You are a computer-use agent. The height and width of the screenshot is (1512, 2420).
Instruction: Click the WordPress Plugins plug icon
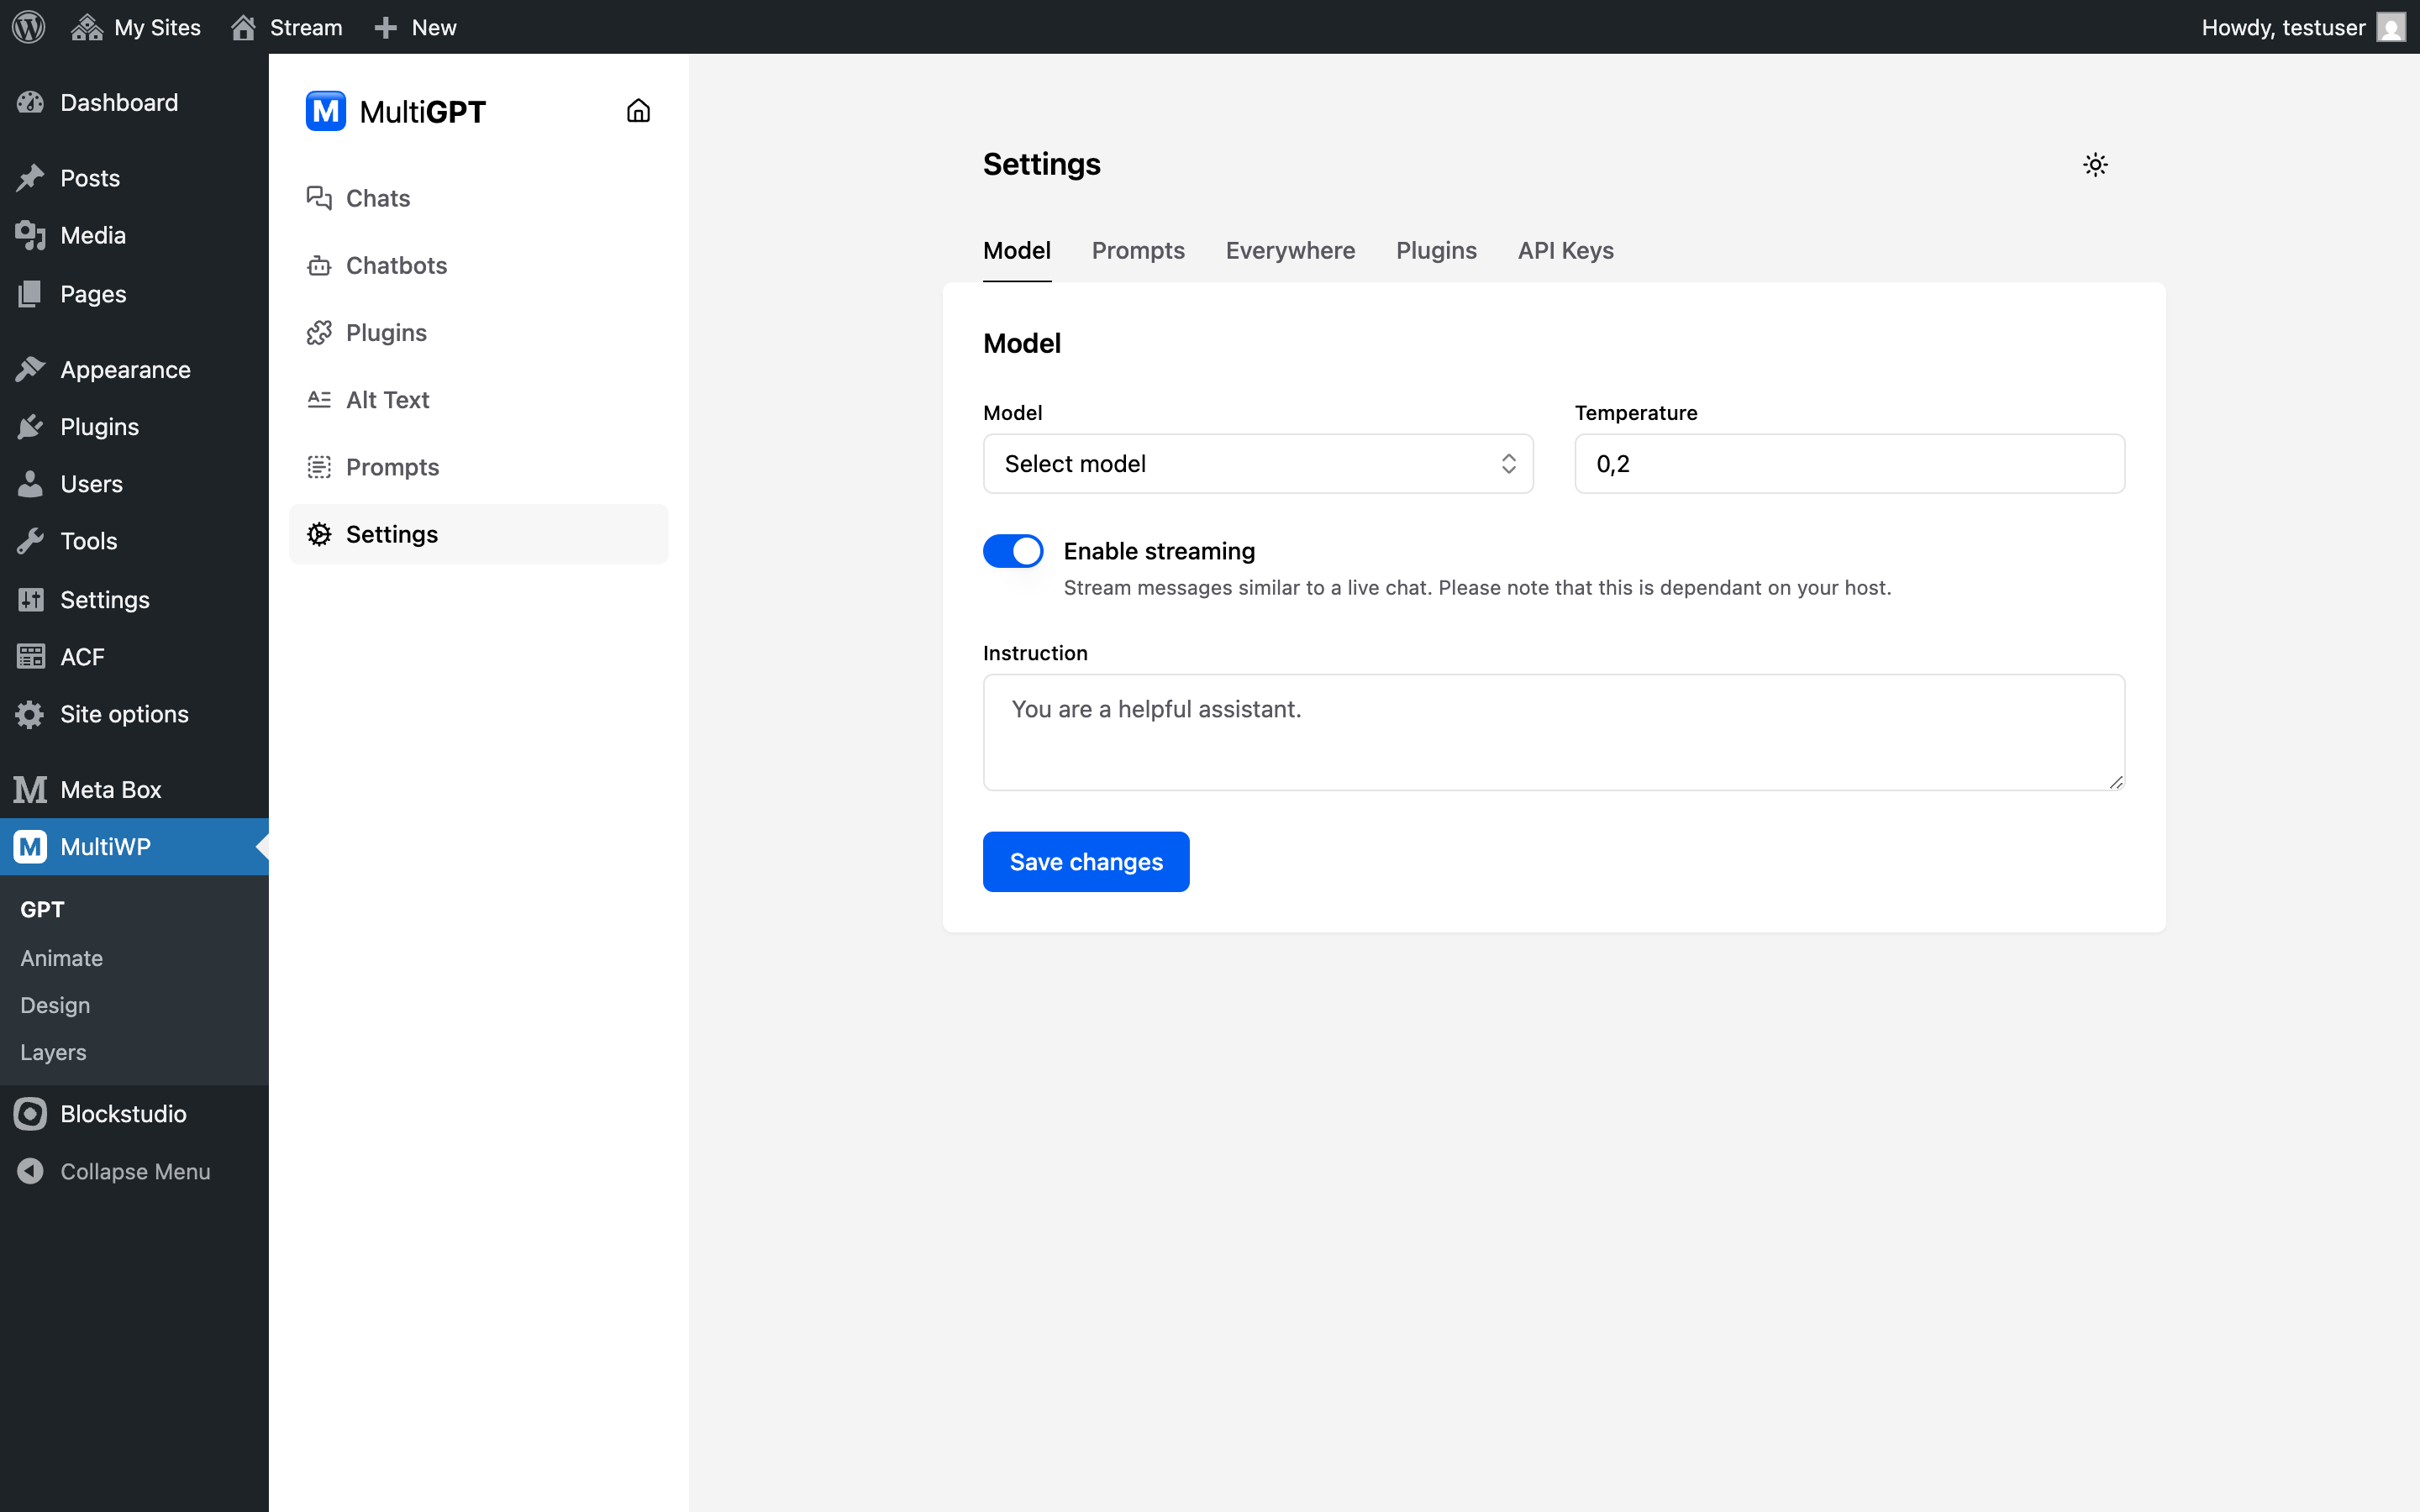(x=30, y=427)
